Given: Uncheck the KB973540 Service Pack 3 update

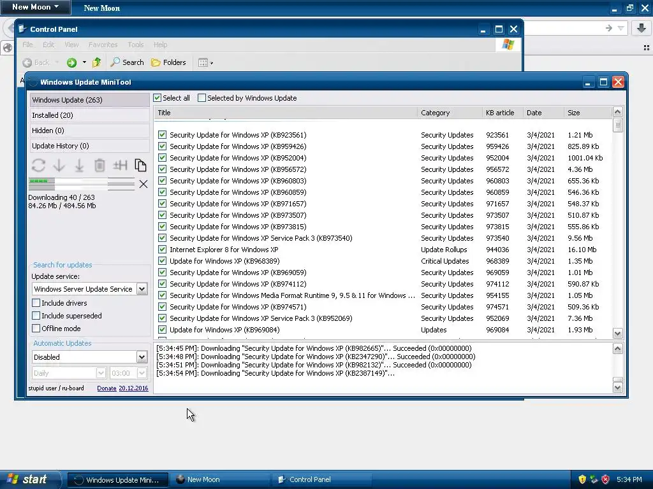Looking at the screenshot, I should [x=163, y=238].
